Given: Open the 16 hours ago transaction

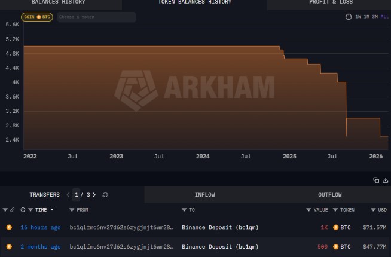Looking at the screenshot, I should [41, 227].
